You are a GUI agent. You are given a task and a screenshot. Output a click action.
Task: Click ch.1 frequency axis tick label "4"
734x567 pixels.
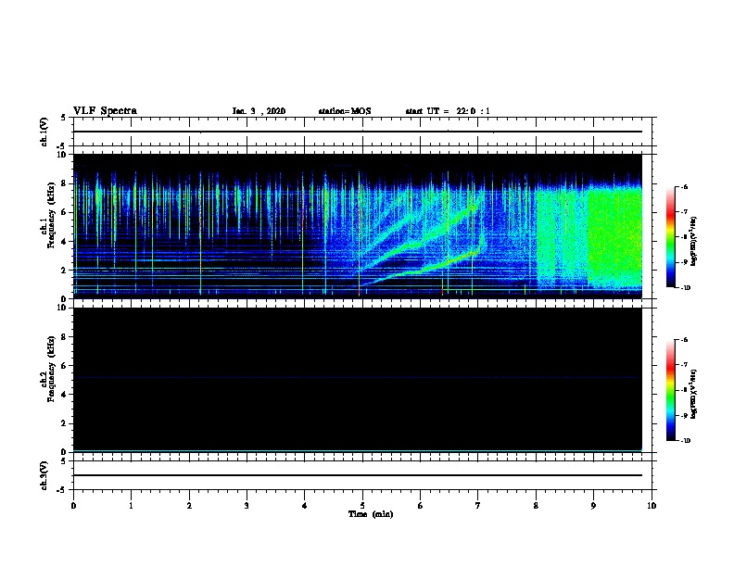64,242
